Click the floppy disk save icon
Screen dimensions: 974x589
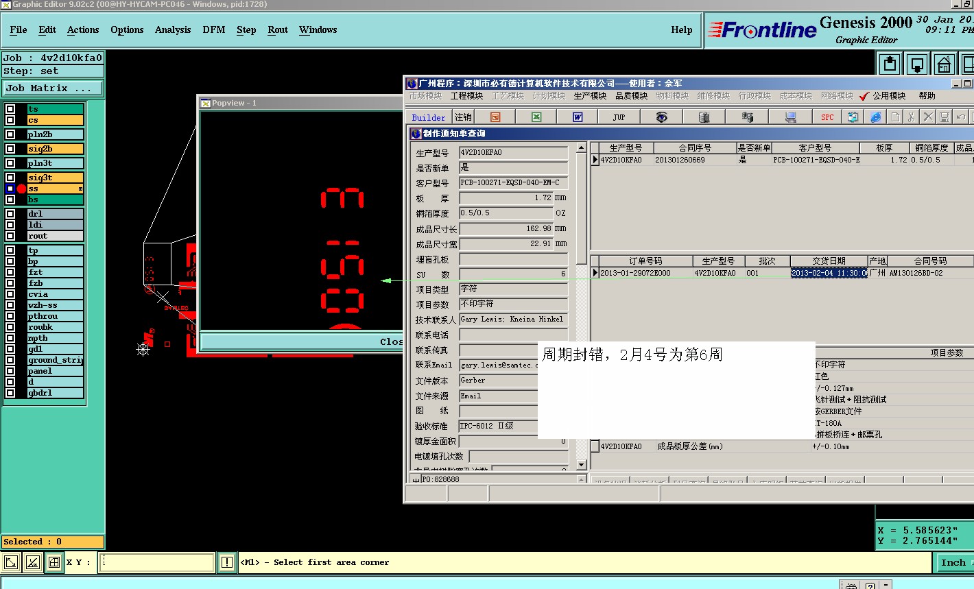coord(945,117)
